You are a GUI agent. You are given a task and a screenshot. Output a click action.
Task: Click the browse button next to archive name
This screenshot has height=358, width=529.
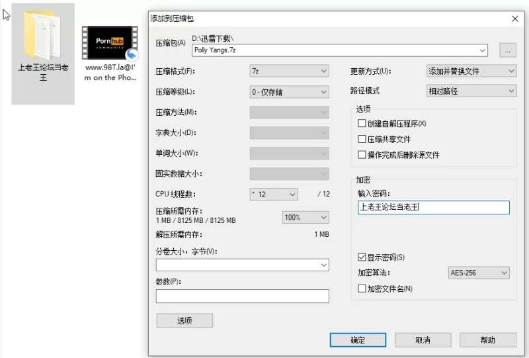[508, 50]
